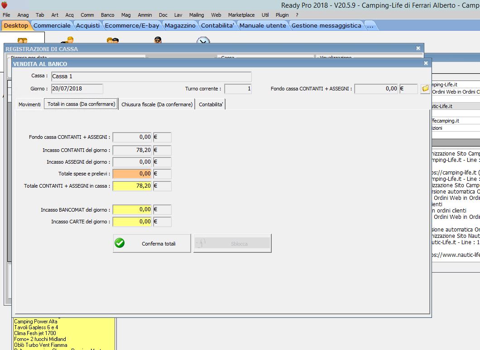The image size is (480, 350).
Task: Open the Anag menu
Action: point(23,15)
